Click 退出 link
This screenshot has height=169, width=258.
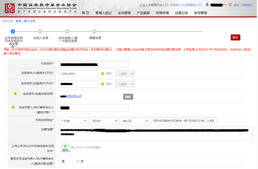tap(236, 5)
